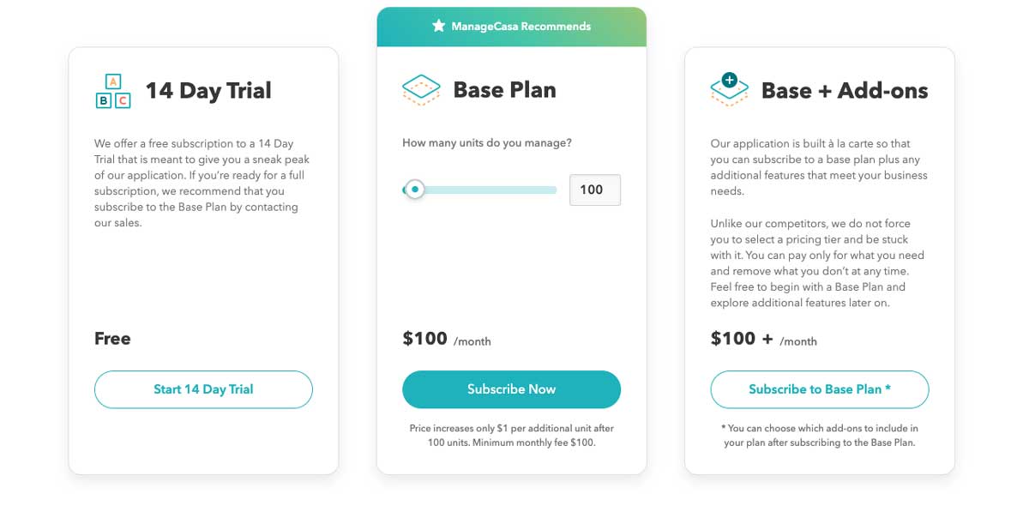Click the Free price label on the trial card

point(112,338)
